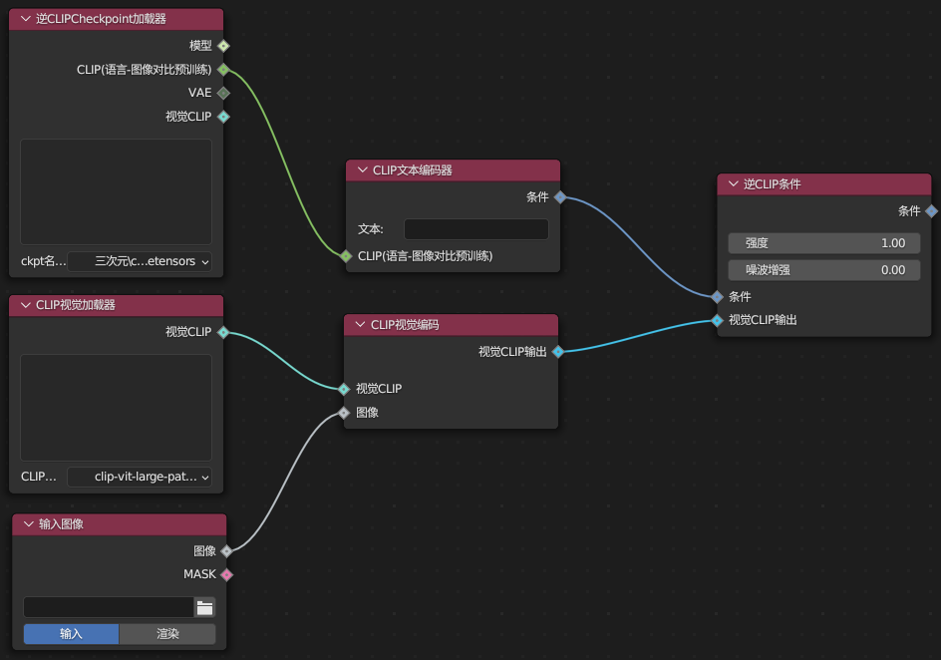The image size is (941, 660).
Task: Click the folder browse icon in 输入图像 node
Action: (x=205, y=607)
